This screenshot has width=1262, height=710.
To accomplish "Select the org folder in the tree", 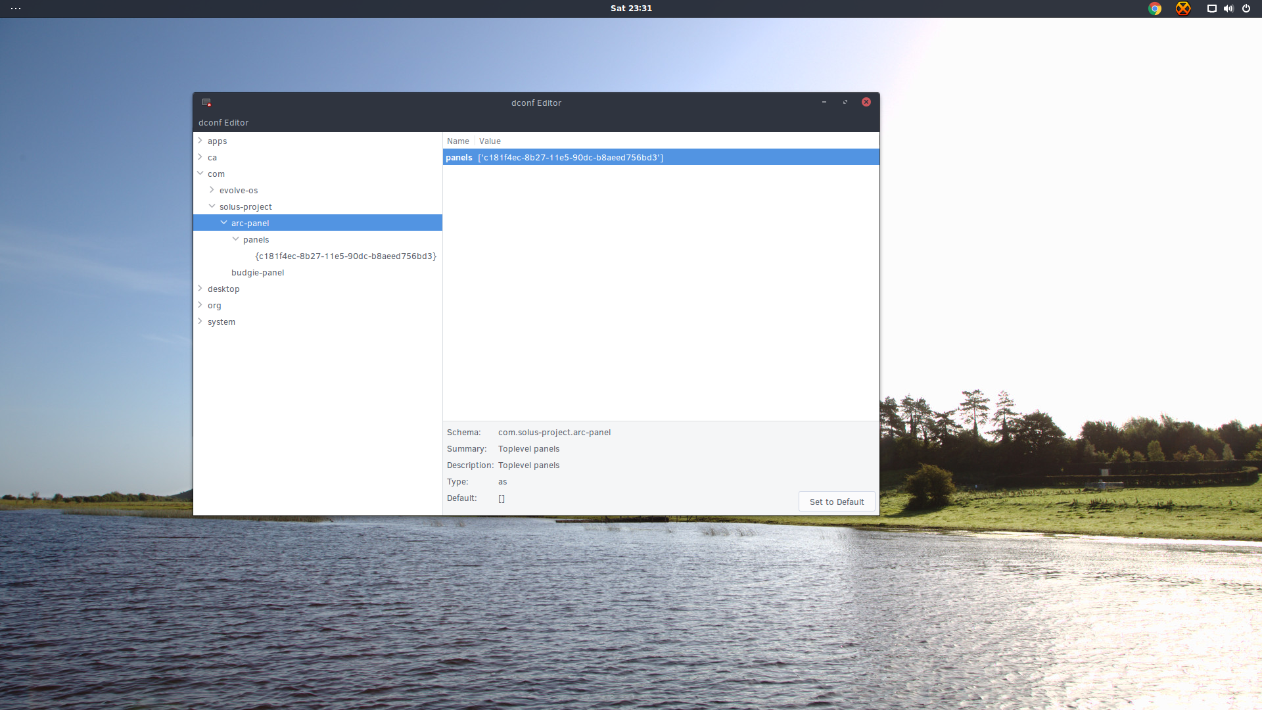I will click(x=214, y=306).
